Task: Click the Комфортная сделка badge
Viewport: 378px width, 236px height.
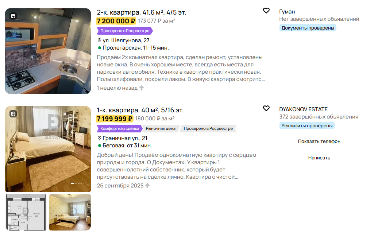Action: tap(120, 128)
